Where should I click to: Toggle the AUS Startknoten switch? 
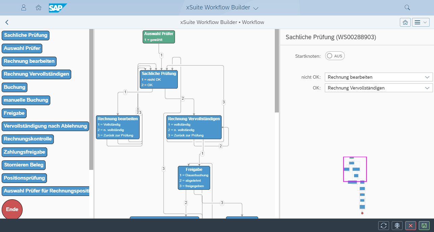[335, 56]
